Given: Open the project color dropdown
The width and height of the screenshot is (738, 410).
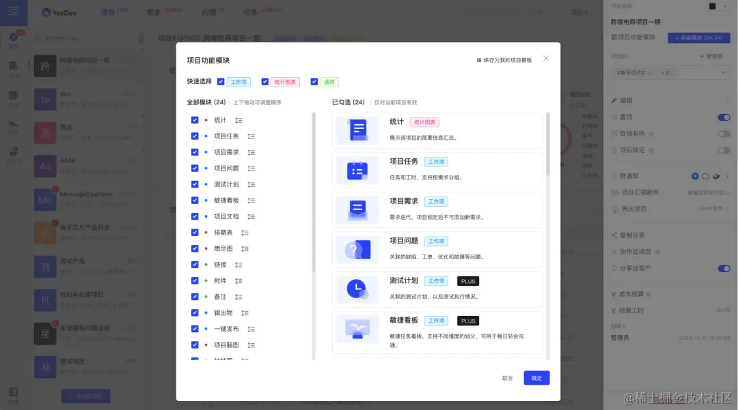Looking at the screenshot, I should (x=725, y=6).
